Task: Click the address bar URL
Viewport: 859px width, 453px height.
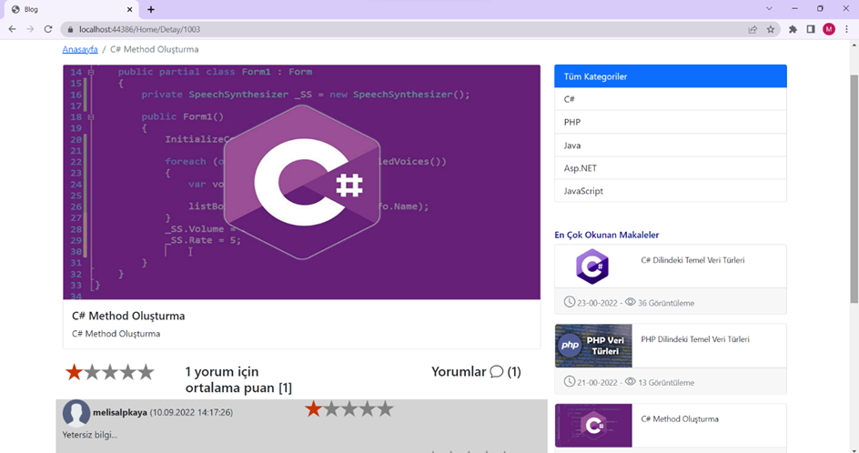Action: [140, 30]
